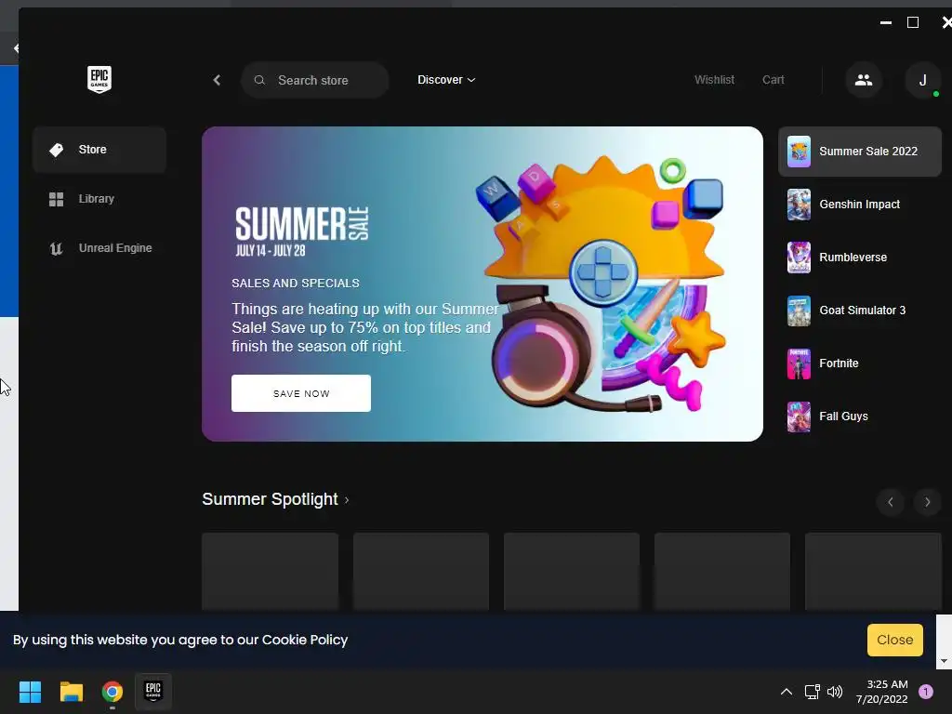Open the Wishlist page
Image resolution: width=952 pixels, height=714 pixels.
[x=714, y=80]
